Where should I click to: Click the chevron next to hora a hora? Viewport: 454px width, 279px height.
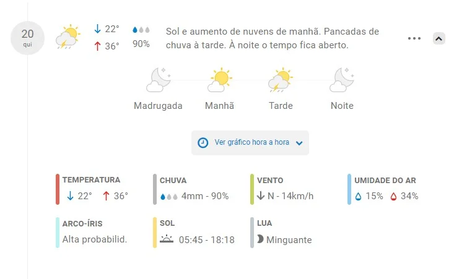click(x=299, y=143)
